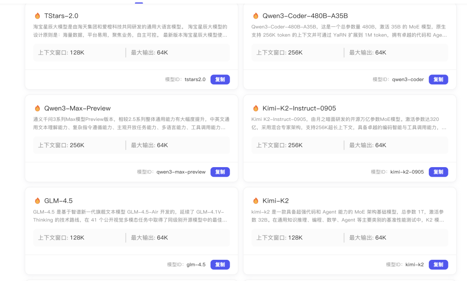This screenshot has height=281, width=467.
Task: Copy the qwen3-coder model ID
Action: tap(438, 79)
